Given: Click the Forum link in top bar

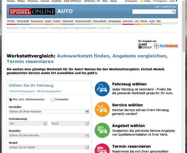Looking at the screenshot, I should pyautogui.click(x=45, y=1).
